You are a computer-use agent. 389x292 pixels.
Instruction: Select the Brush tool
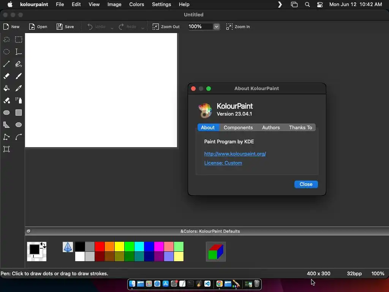click(x=19, y=76)
